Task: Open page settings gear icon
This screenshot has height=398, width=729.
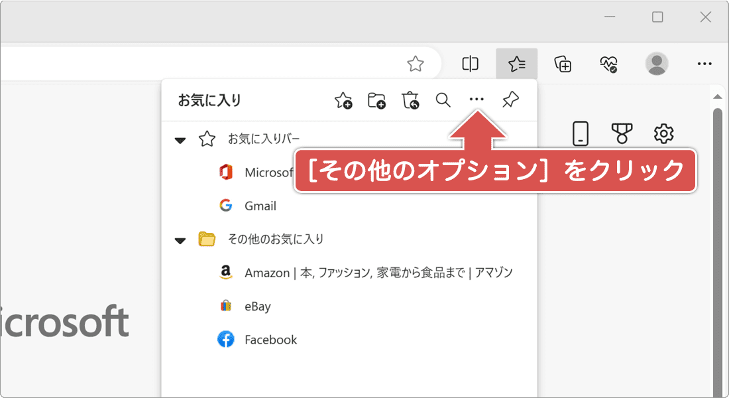Action: (663, 134)
